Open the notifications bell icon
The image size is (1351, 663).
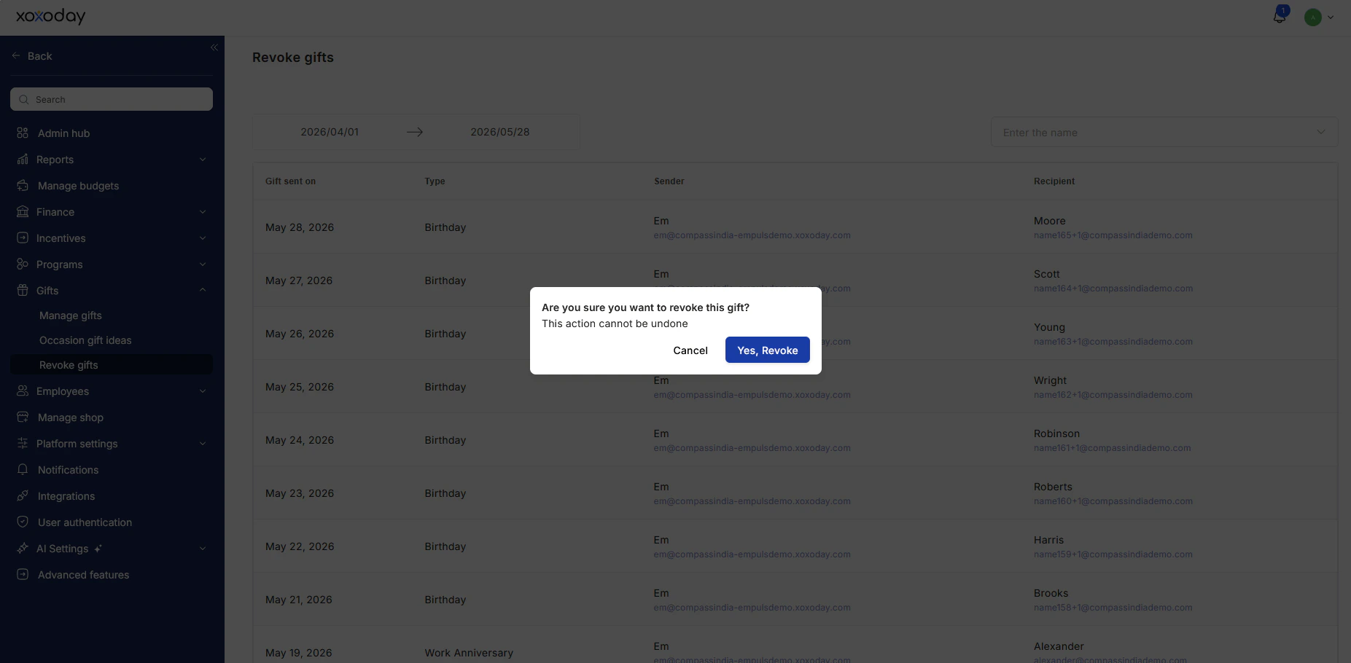click(1280, 16)
